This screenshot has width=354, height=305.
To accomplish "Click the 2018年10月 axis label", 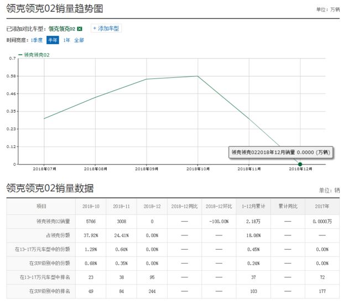I will click(x=198, y=169).
